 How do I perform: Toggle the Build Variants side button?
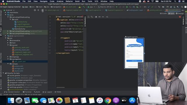[x=1, y=71]
